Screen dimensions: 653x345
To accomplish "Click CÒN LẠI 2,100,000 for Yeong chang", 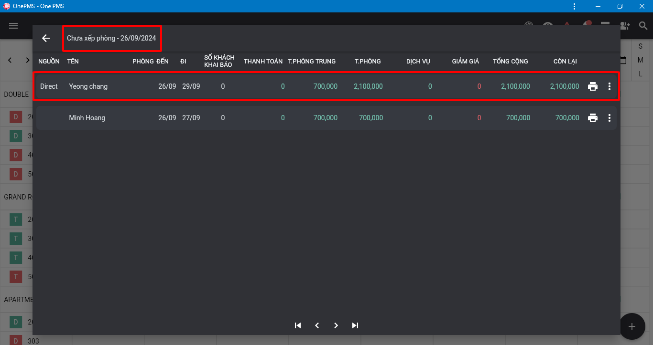I will pos(565,86).
